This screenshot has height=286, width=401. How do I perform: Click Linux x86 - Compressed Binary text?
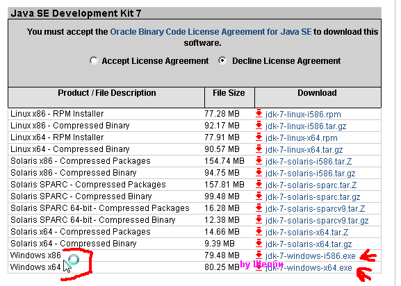point(70,126)
